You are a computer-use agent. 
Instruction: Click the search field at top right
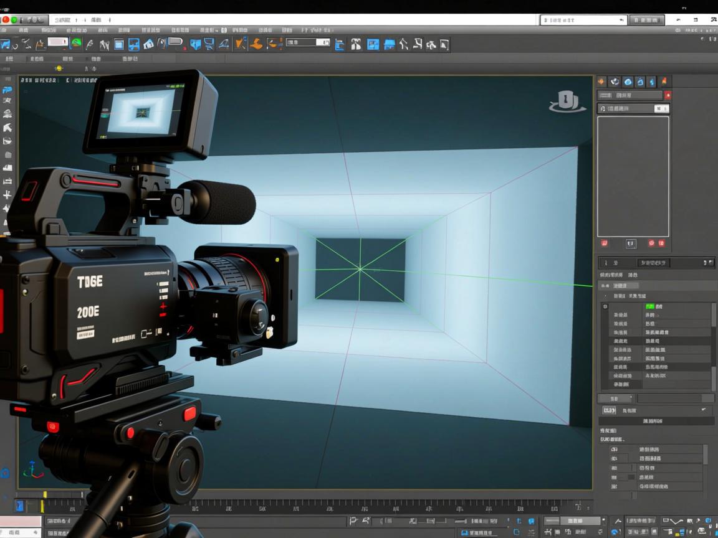[583, 19]
